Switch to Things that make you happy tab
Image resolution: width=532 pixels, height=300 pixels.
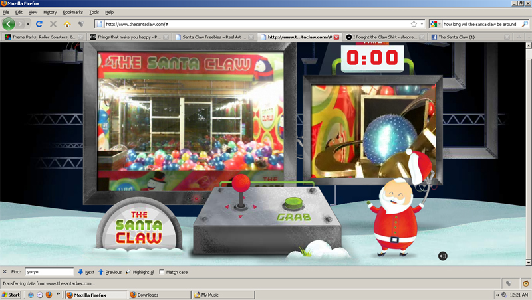pos(129,37)
